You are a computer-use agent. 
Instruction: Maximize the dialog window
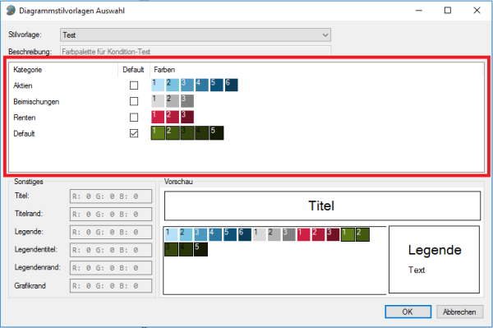pos(448,11)
